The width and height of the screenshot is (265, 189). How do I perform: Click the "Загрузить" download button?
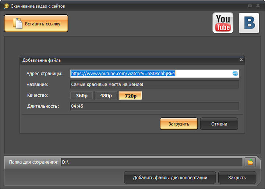(x=179, y=124)
